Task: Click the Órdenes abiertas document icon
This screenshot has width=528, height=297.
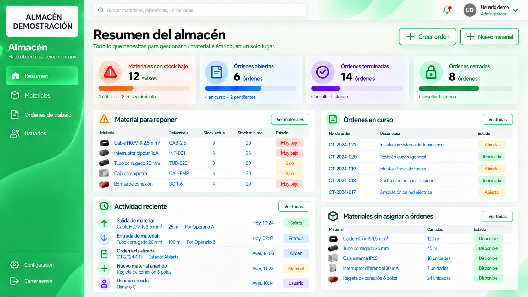Action: click(217, 72)
